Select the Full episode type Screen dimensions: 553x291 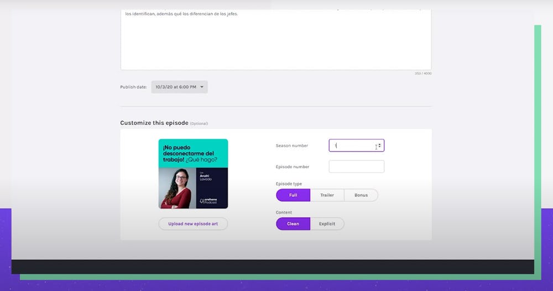point(293,195)
